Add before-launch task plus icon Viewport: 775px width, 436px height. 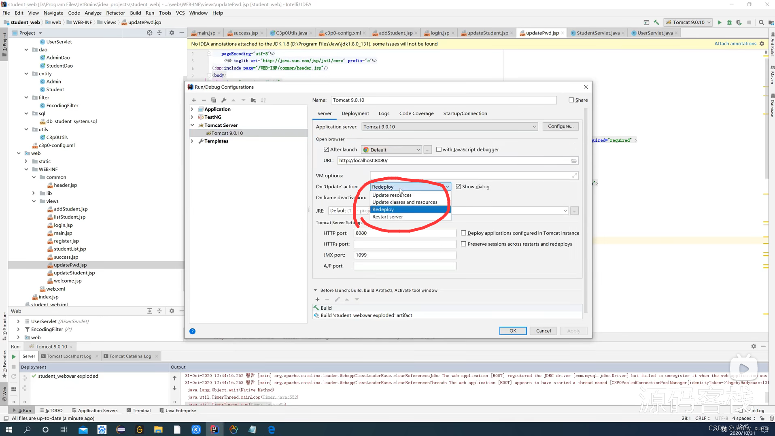(x=317, y=300)
